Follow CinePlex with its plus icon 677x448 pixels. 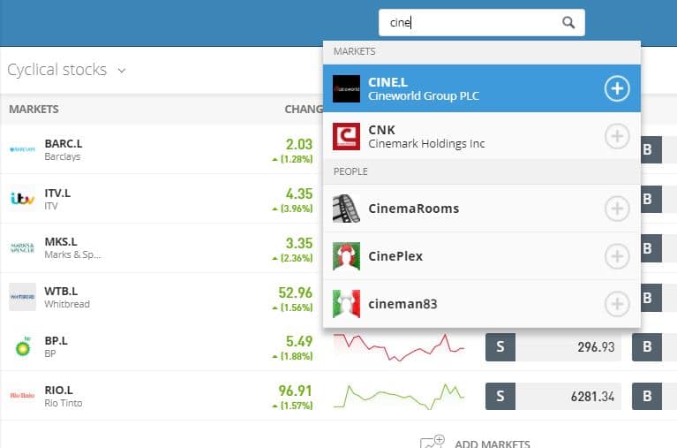click(617, 256)
